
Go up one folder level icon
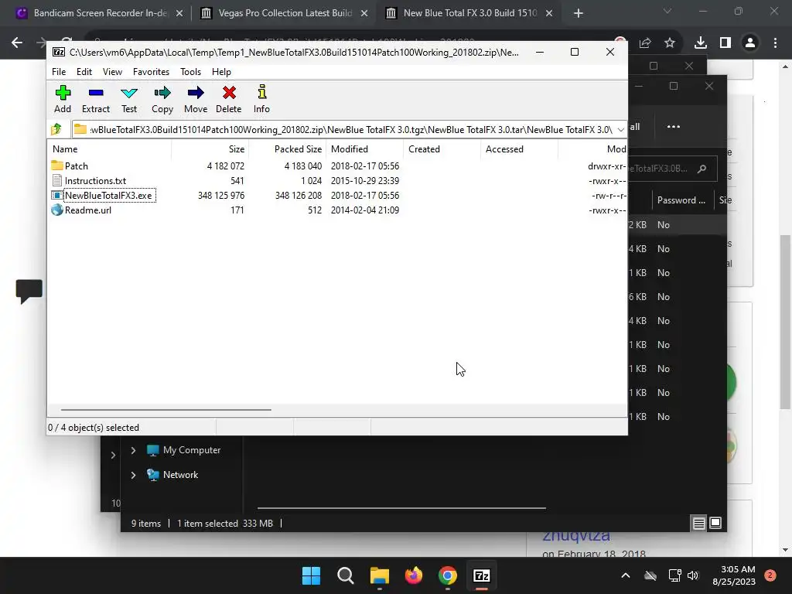click(56, 129)
